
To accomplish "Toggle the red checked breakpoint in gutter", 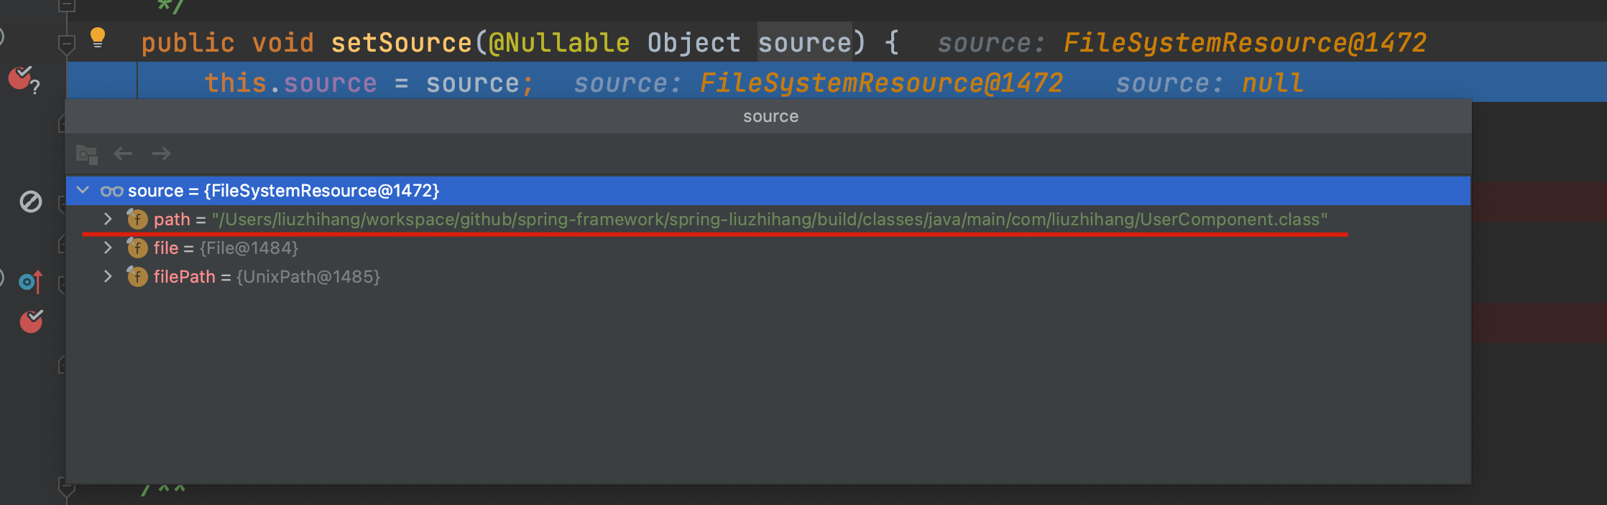I will (31, 321).
